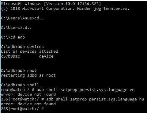
Task: Click the 'adb shell' command line
Action: pos(20,85)
